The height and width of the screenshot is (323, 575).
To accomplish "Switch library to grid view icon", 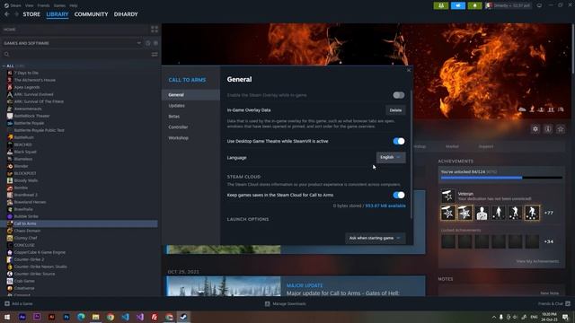I will click(x=155, y=30).
